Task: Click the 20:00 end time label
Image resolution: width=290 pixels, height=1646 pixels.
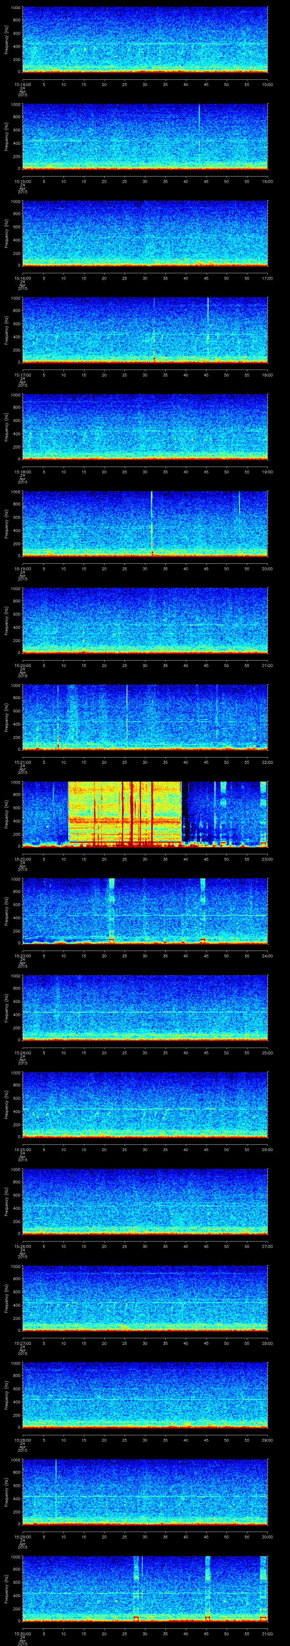Action: tap(267, 569)
